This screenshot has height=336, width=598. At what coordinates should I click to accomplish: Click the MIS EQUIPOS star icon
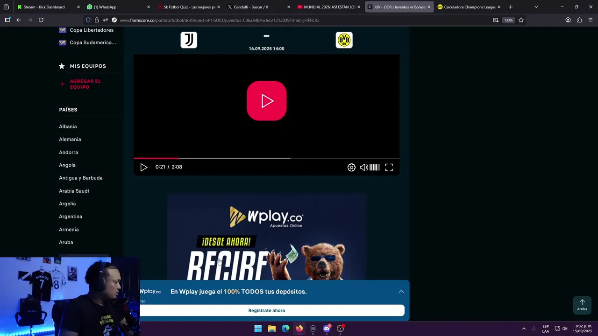62,66
